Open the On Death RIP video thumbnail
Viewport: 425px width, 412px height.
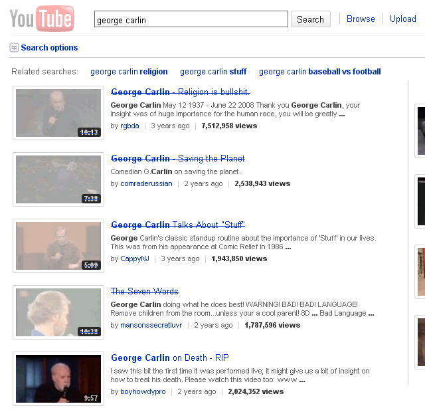(58, 379)
